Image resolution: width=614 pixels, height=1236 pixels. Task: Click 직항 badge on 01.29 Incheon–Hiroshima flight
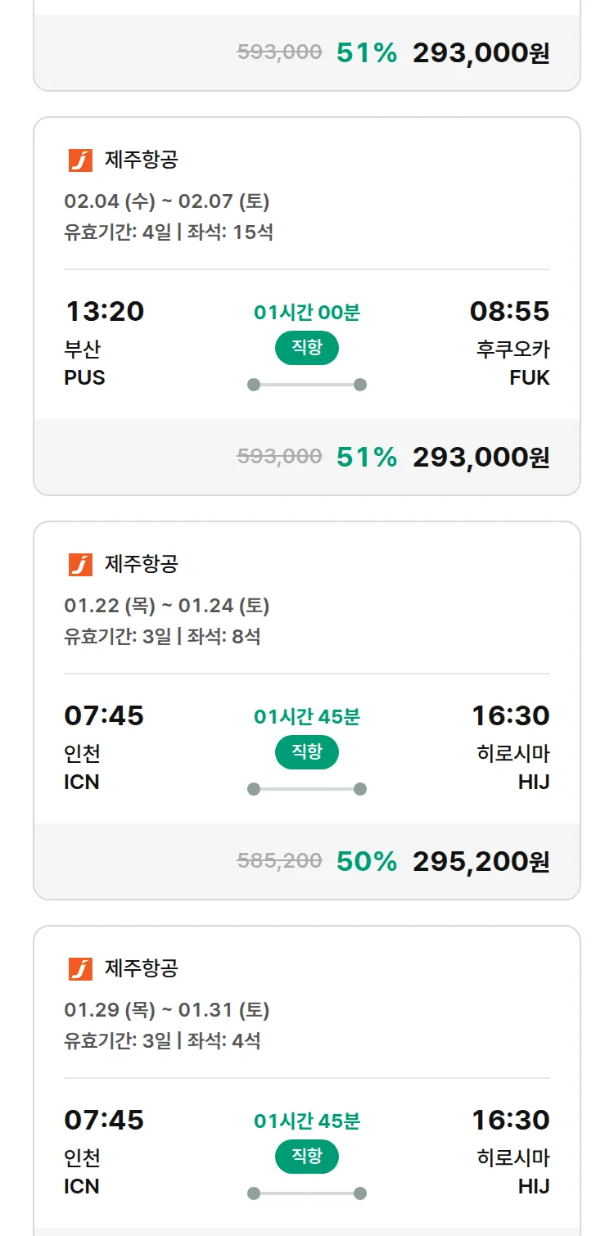tap(306, 1157)
